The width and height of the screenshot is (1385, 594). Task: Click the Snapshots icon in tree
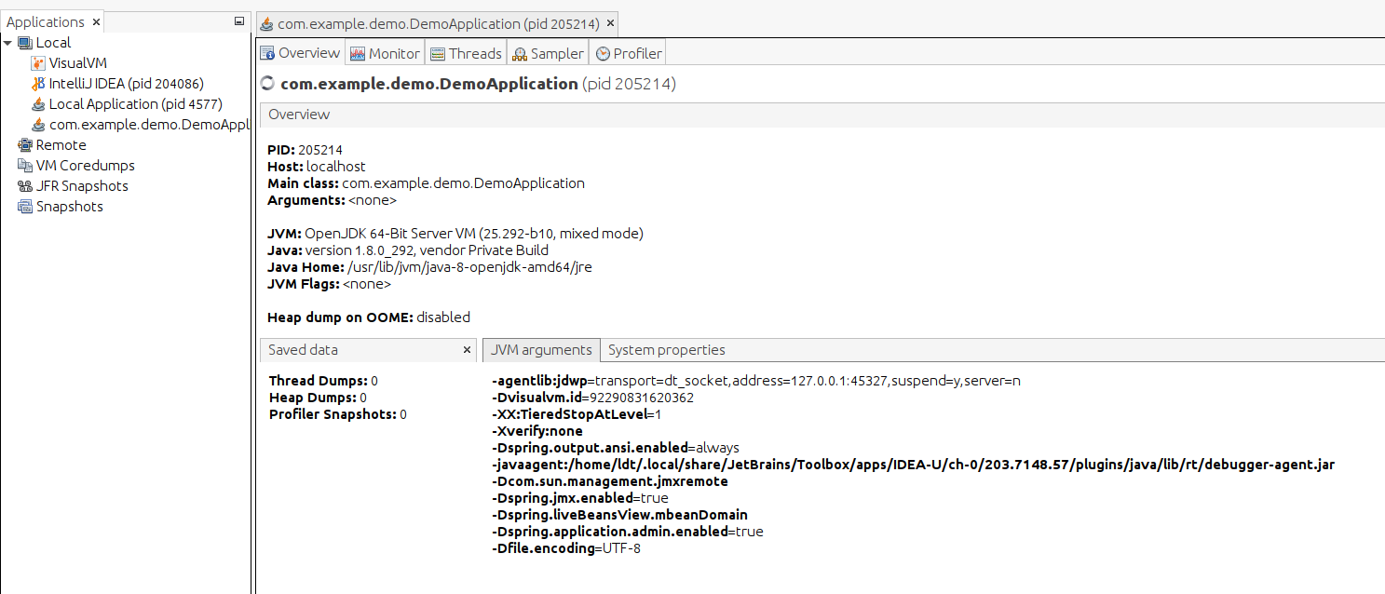[25, 207]
